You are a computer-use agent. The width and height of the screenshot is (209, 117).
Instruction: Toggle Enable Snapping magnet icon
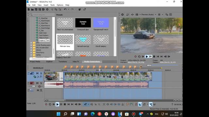click(136, 104)
